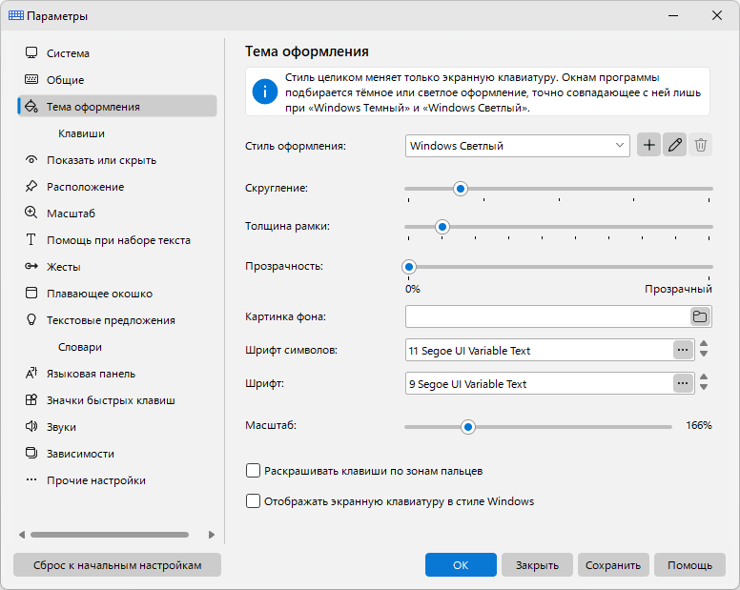Browse for background image with folder icon
This screenshot has height=590, width=740.
coord(699,316)
